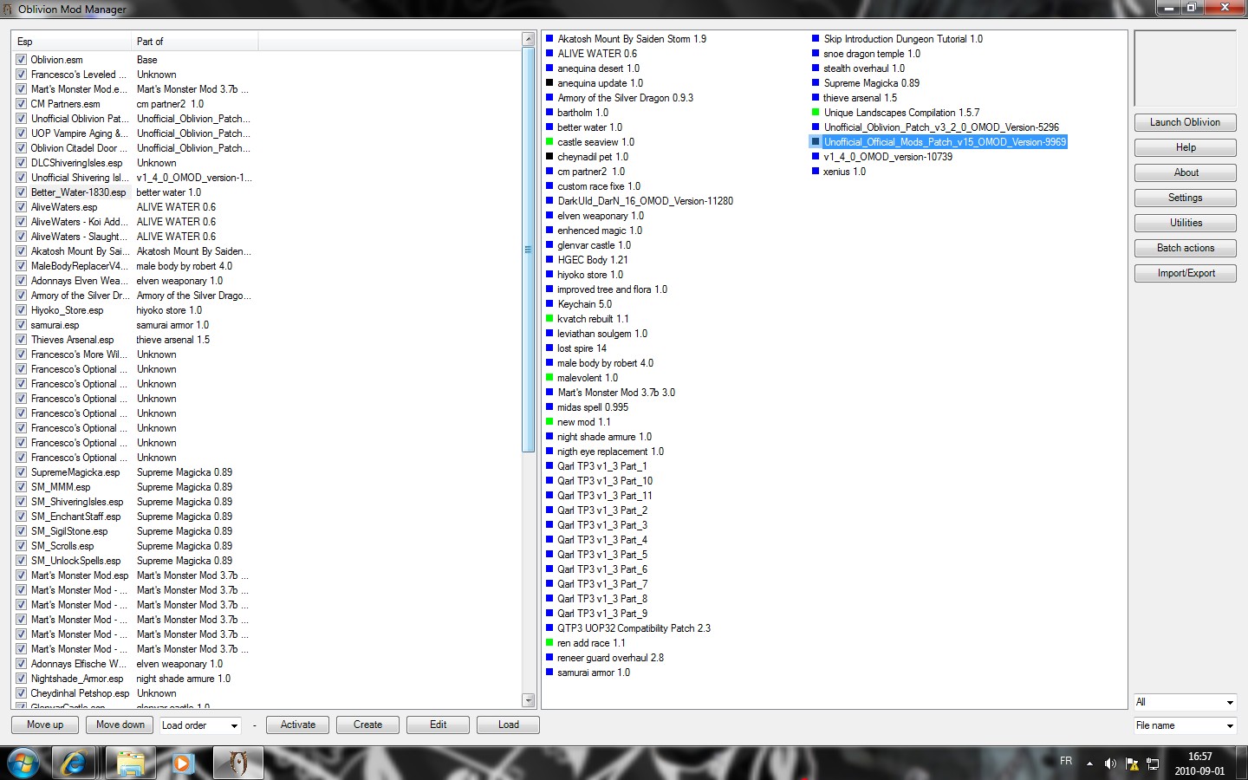Click the blue square beside midas spell 0.995
Viewport: 1248px width, 780px height.
(549, 407)
